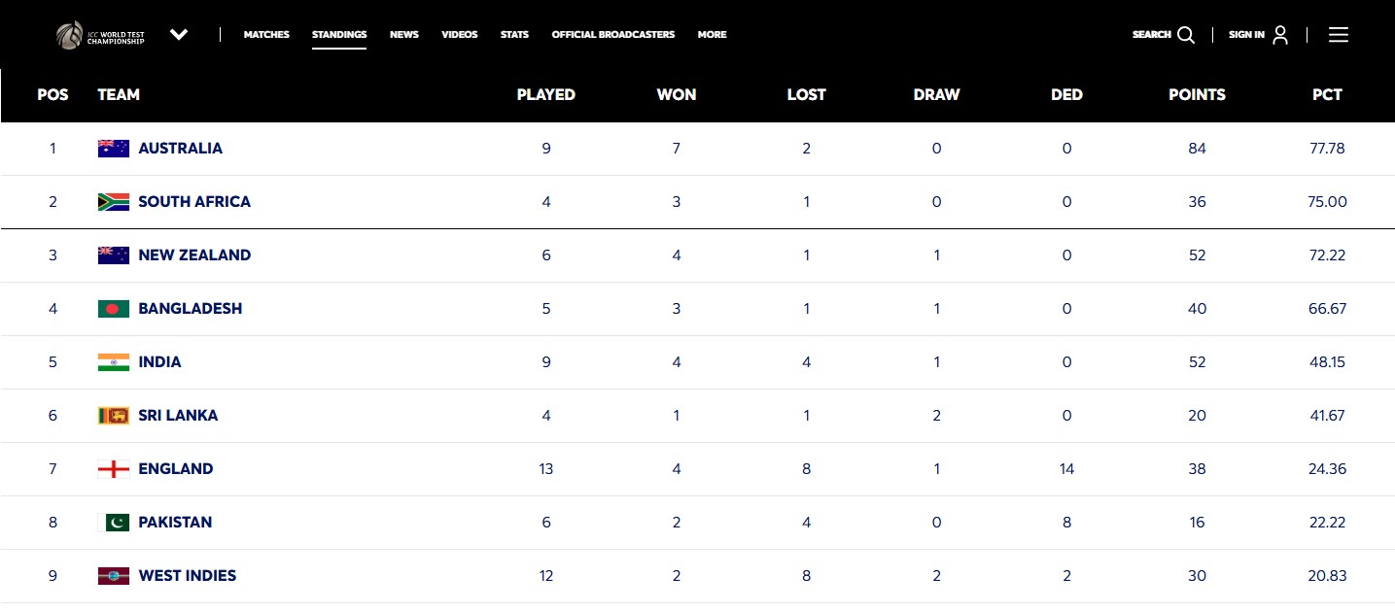
Task: Click the India team name link
Action: [159, 362]
